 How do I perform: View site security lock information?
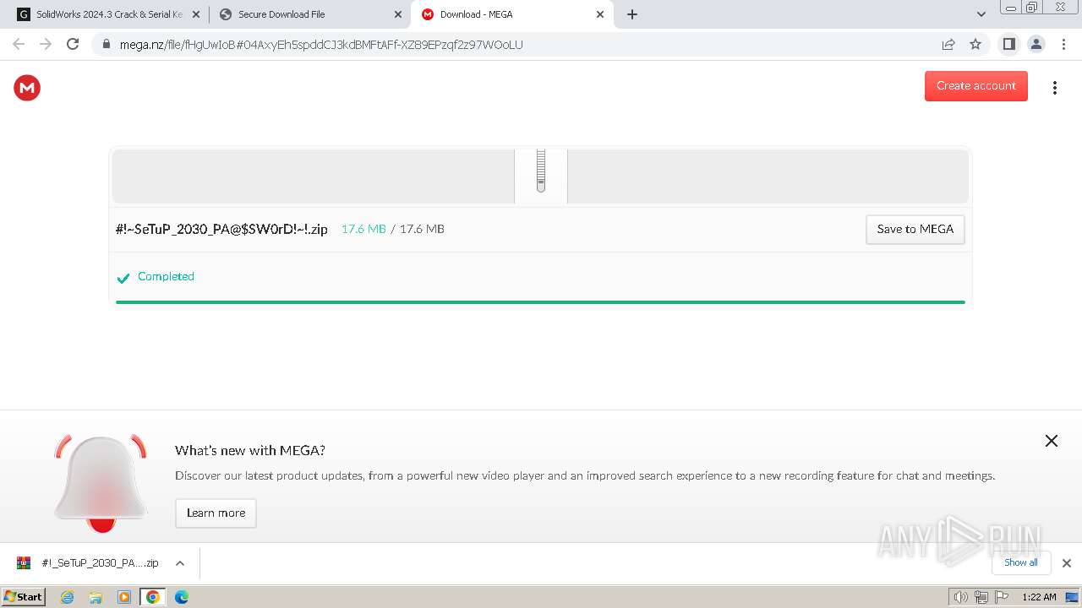(x=107, y=45)
